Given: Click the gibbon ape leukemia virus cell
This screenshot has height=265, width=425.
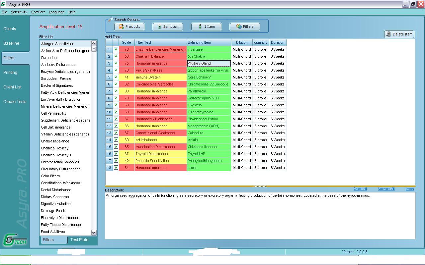Looking at the screenshot, I should (209, 70).
